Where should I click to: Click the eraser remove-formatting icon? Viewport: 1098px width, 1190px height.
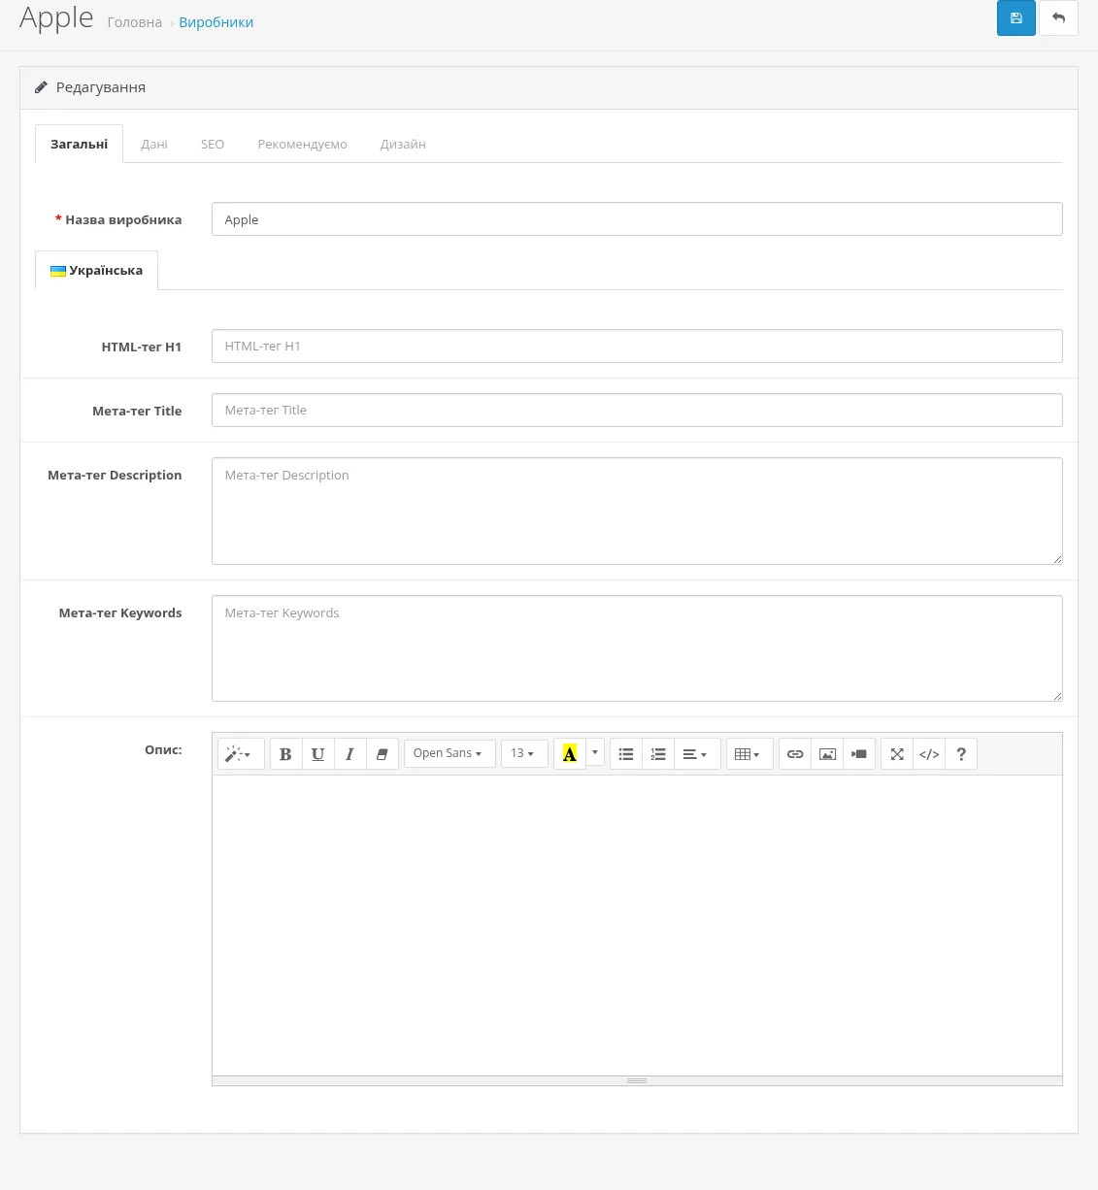pyautogui.click(x=383, y=754)
